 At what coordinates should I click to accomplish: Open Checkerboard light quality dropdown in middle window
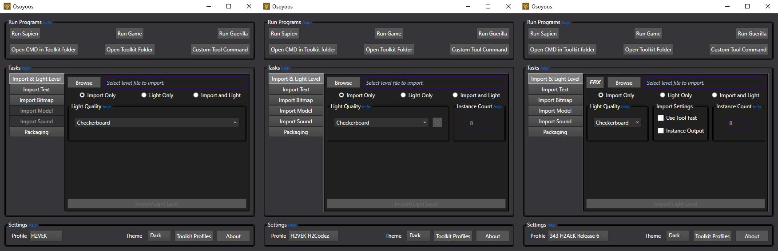click(381, 123)
